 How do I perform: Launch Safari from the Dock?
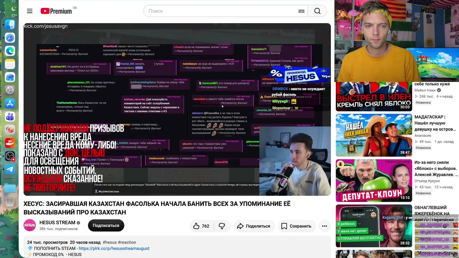[x=10, y=38]
